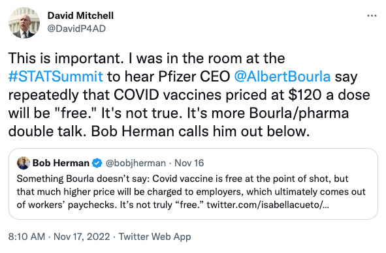Viewport: 386px width, 253px height.
Task: Open the quoted tweet body text
Action: 191,192
